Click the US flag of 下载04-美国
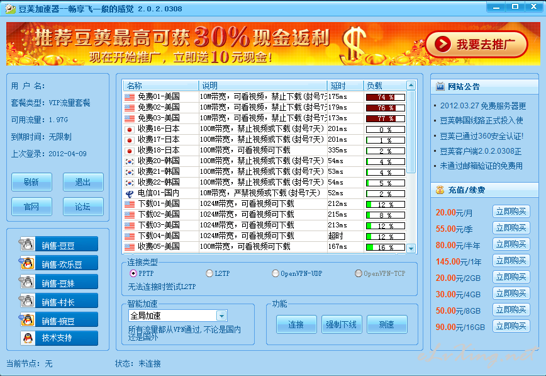The width and height of the screenshot is (546, 376). 130,236
